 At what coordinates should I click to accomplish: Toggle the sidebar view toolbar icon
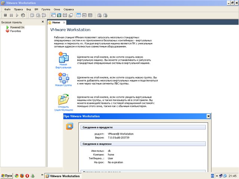coord(53,15)
